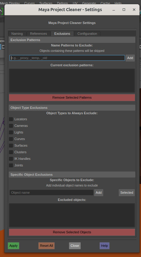This screenshot has height=257, width=141.
Task: Toggle the Surfaces checkbox
Action: pyautogui.click(x=11, y=145)
